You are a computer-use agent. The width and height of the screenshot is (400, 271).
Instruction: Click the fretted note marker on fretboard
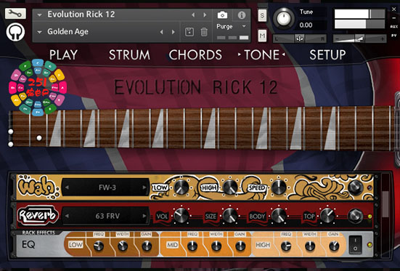pos(39,138)
